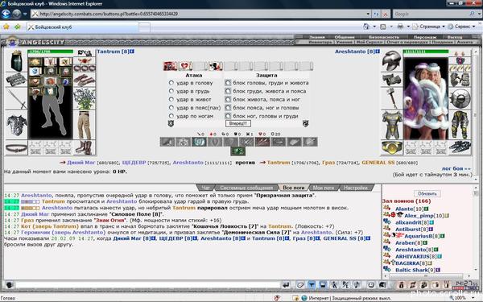Click the 'Вперед!!!' attack button
483x302 pixels.
coord(238,123)
